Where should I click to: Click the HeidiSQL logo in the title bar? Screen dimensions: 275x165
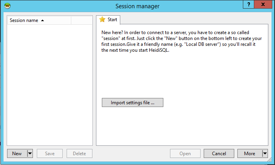click(7, 6)
